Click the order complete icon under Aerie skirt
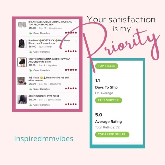 [30, 105]
